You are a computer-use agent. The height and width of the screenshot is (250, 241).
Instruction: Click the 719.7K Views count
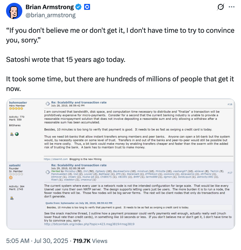[90, 241]
